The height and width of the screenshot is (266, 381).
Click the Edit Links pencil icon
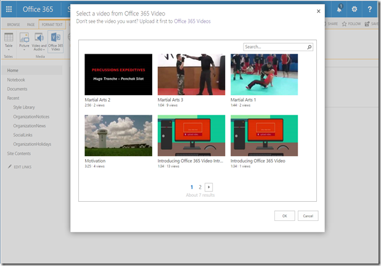pyautogui.click(x=10, y=167)
